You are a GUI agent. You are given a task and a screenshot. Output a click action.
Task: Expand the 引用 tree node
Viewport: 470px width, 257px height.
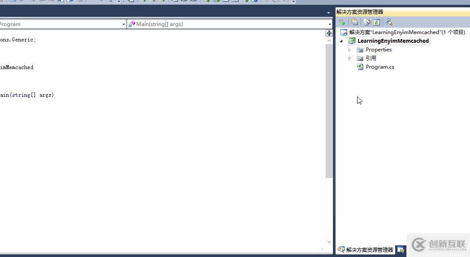349,58
